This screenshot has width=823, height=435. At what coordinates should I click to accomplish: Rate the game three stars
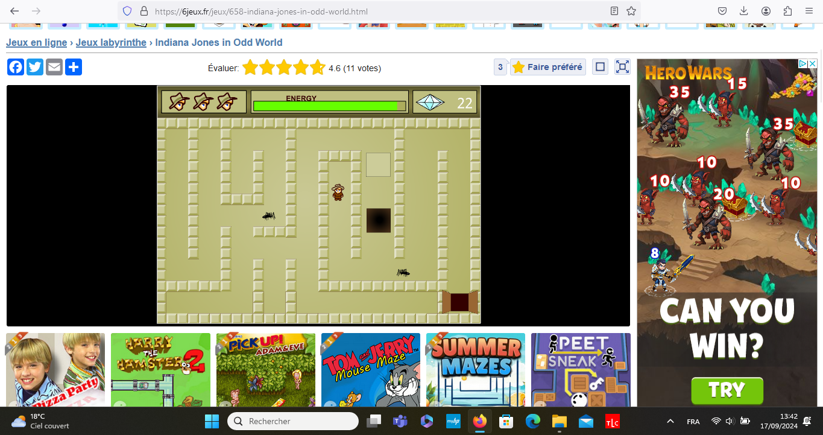(x=284, y=68)
